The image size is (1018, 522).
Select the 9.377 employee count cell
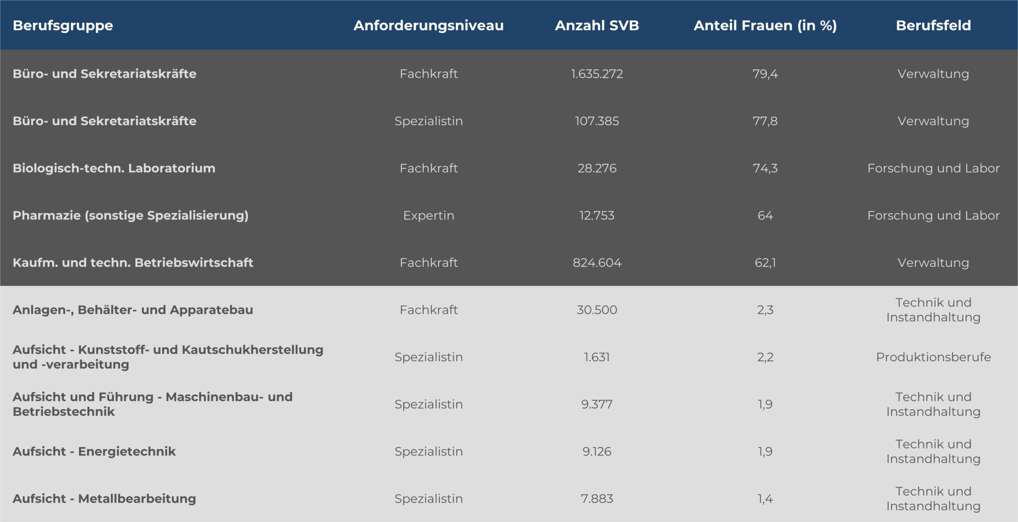click(x=596, y=404)
